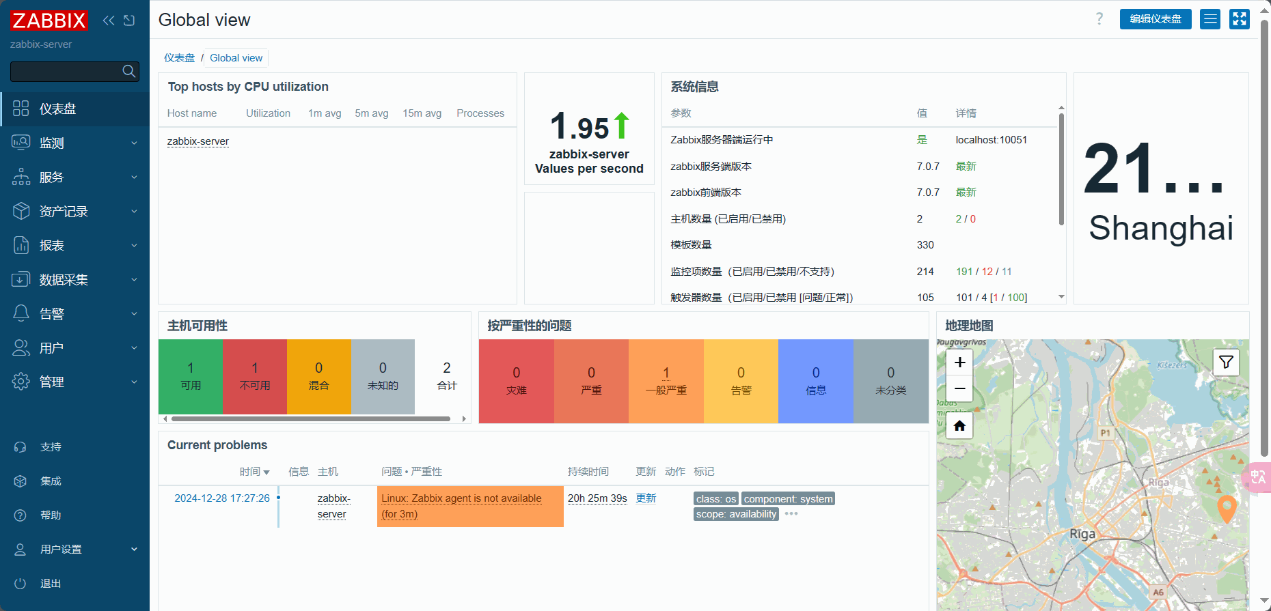Zoom in on the geomap
The width and height of the screenshot is (1271, 611).
[x=959, y=362]
